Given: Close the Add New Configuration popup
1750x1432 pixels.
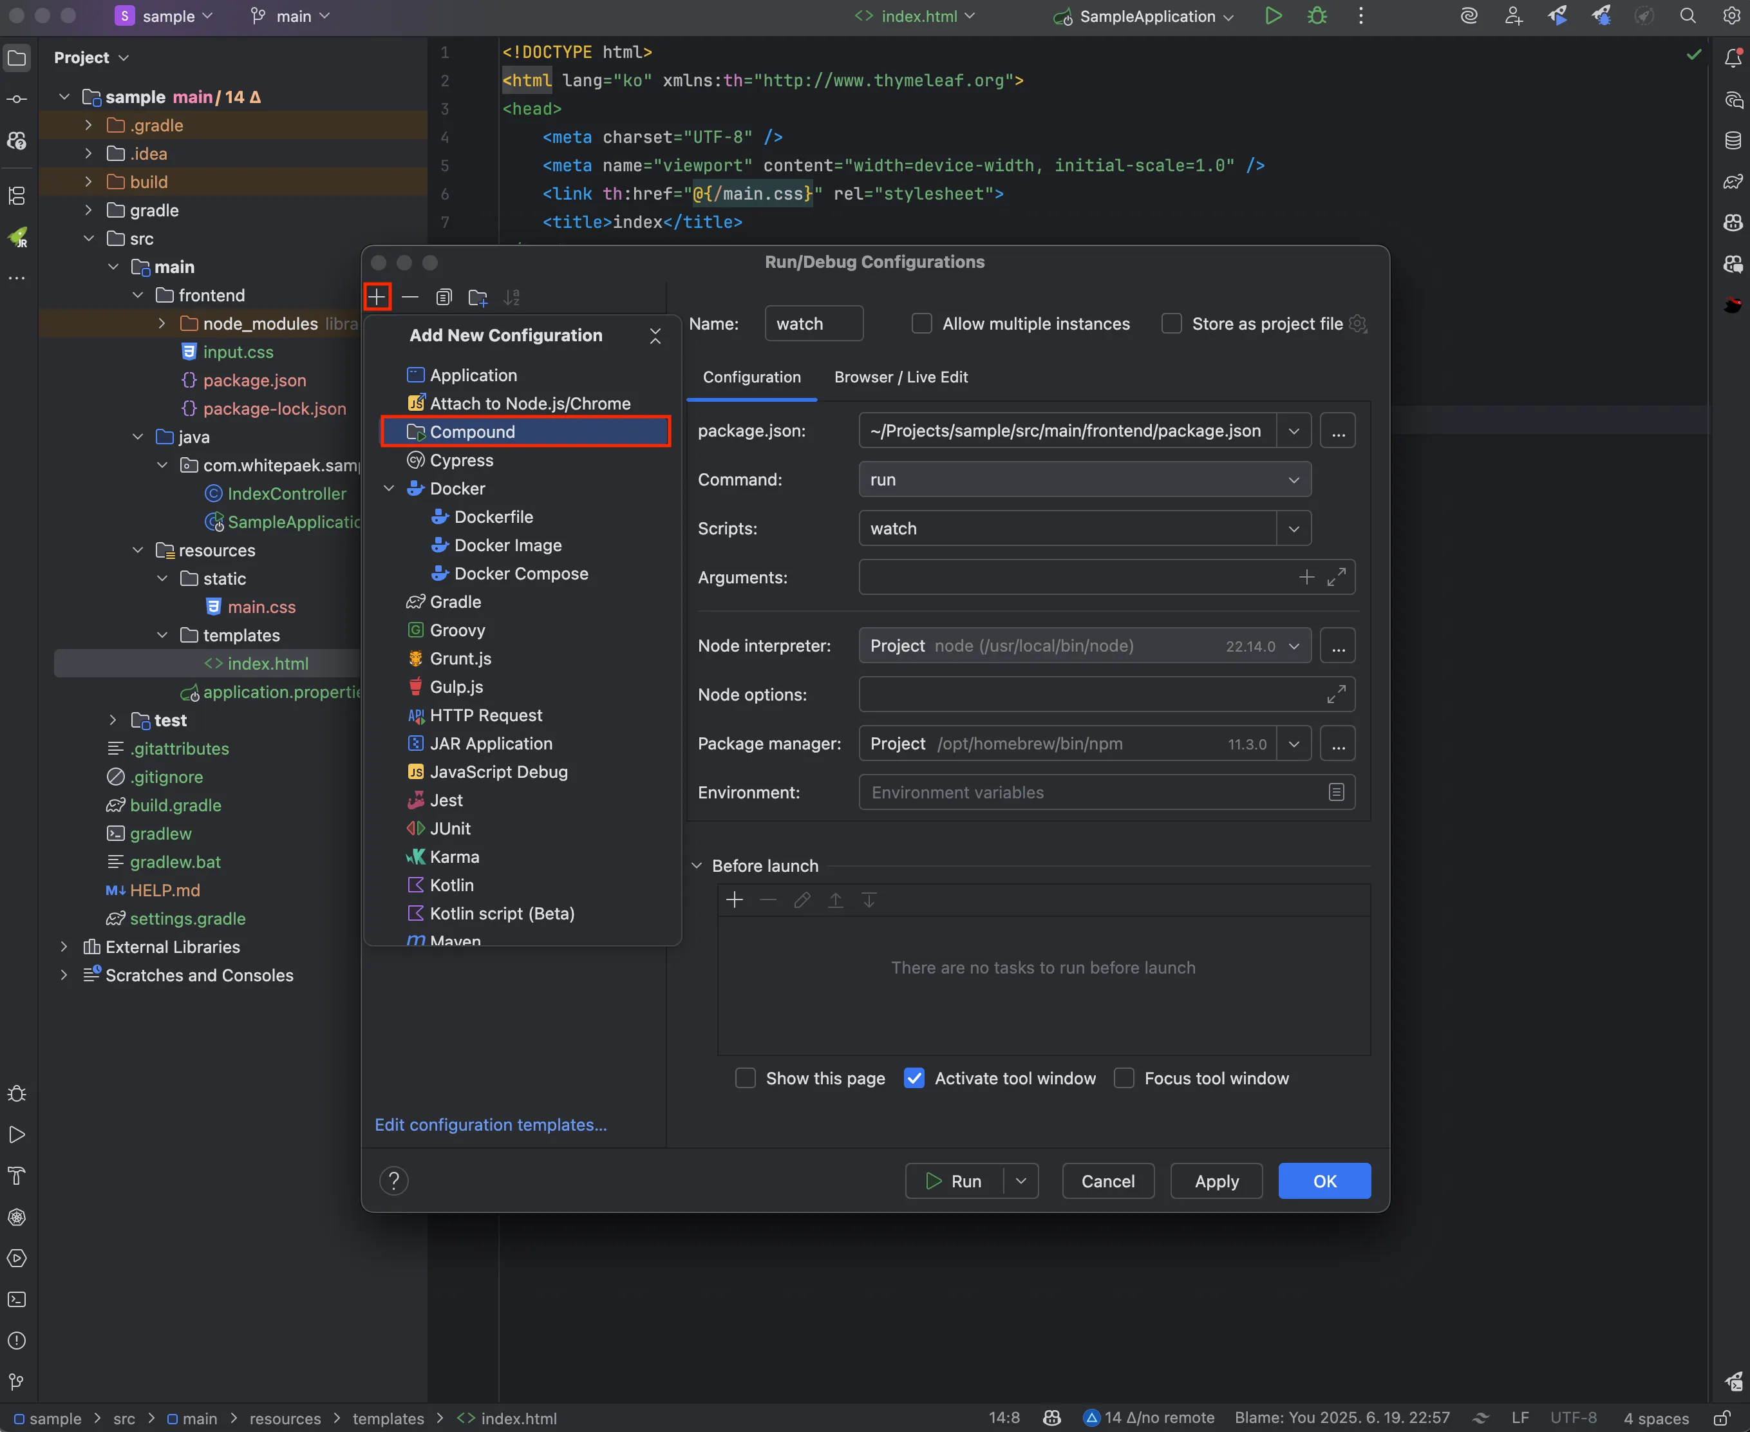Looking at the screenshot, I should coord(655,335).
